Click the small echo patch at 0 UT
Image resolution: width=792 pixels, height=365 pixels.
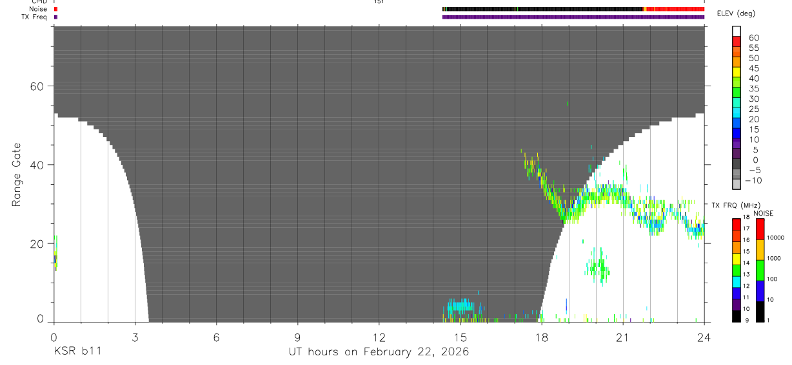55,253
